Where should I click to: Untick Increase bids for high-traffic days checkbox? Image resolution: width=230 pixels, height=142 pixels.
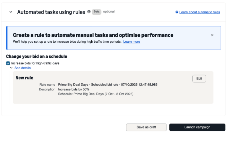tap(8, 63)
